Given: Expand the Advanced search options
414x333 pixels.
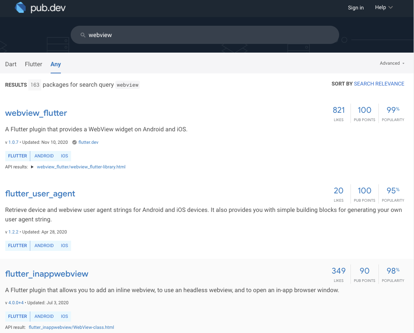Looking at the screenshot, I should 392,63.
